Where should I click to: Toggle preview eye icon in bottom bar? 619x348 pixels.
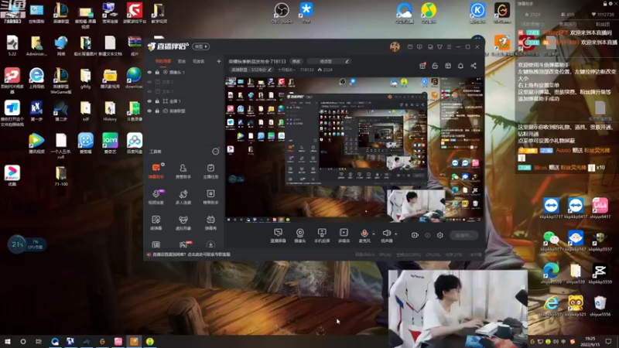428,235
